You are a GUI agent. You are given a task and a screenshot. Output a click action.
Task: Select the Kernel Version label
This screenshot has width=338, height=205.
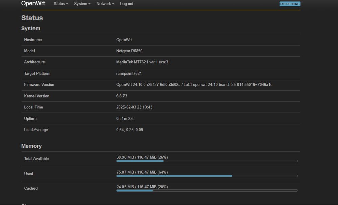[37, 96]
